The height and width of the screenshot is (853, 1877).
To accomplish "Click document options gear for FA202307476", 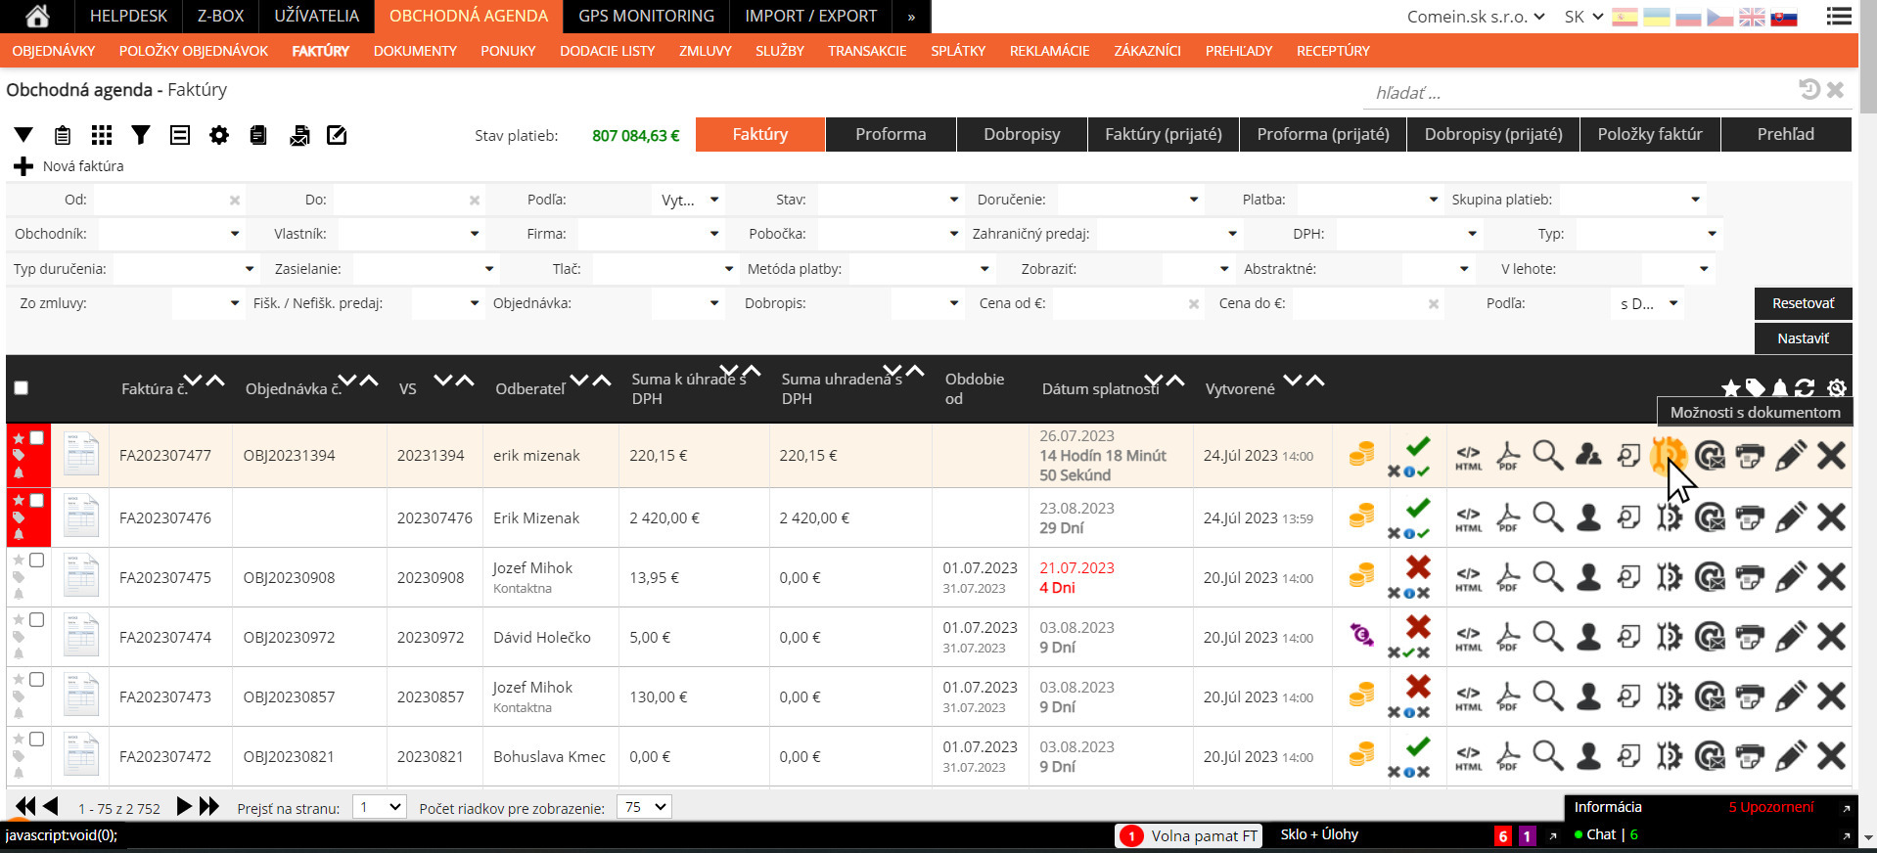I will point(1669,516).
